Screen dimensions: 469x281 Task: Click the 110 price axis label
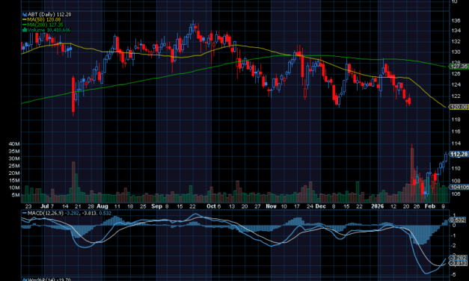(456, 169)
